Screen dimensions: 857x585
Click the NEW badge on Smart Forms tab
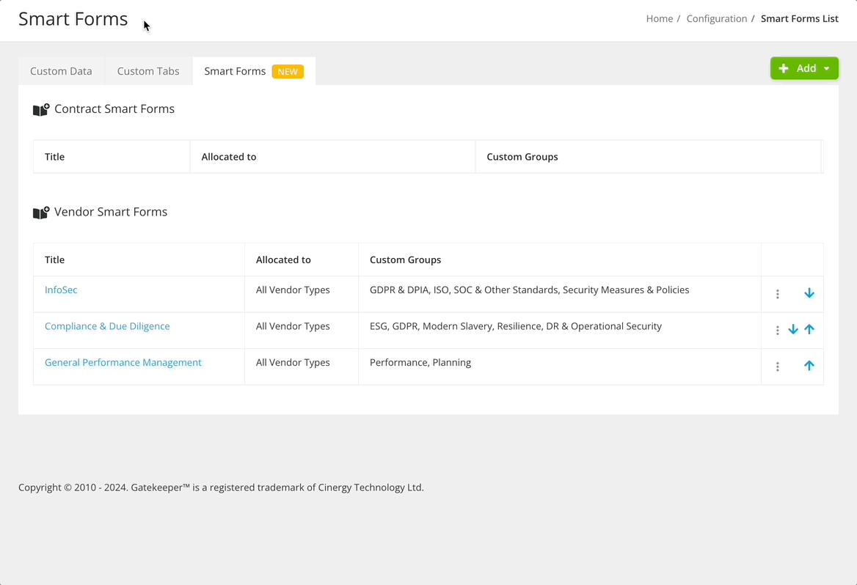click(x=288, y=71)
